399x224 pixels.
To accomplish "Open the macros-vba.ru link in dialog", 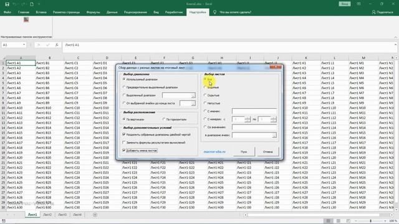I will tap(214, 152).
